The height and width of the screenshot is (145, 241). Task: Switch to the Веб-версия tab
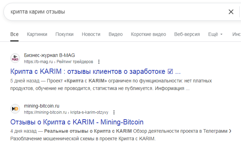[187, 34]
